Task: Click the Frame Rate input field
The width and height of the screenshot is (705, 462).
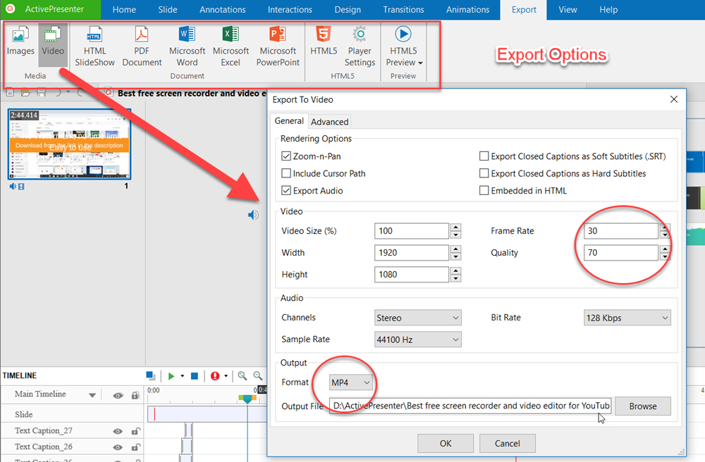Action: pyautogui.click(x=621, y=231)
